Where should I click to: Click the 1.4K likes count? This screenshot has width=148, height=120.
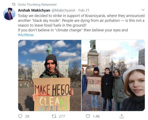tap(96, 116)
